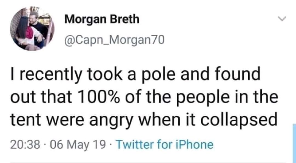Viewport: 296px width, 163px height.
Task: Click the 20:38 timestamp
Action: (25, 145)
